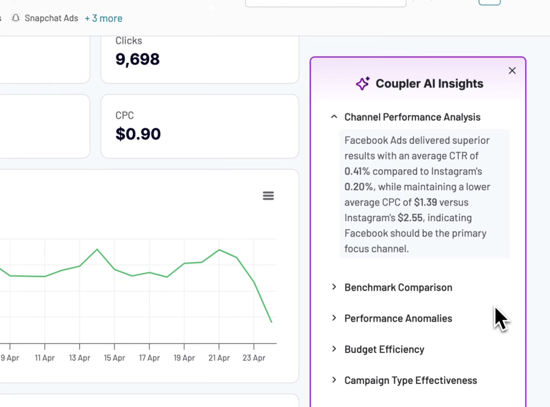Click the chart line peak near 14 Apr
550x407 pixels.
pos(97,249)
